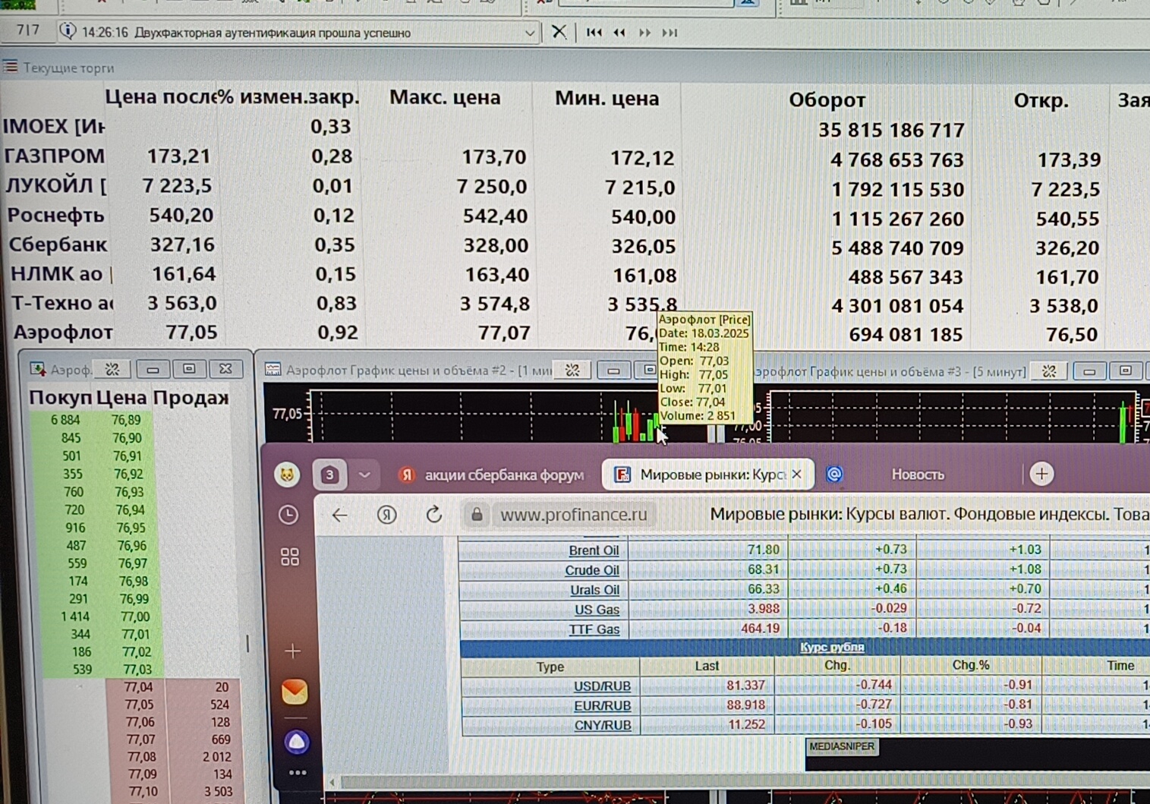Click the tab counter showing 3
This screenshot has height=804, width=1150.
[x=329, y=475]
